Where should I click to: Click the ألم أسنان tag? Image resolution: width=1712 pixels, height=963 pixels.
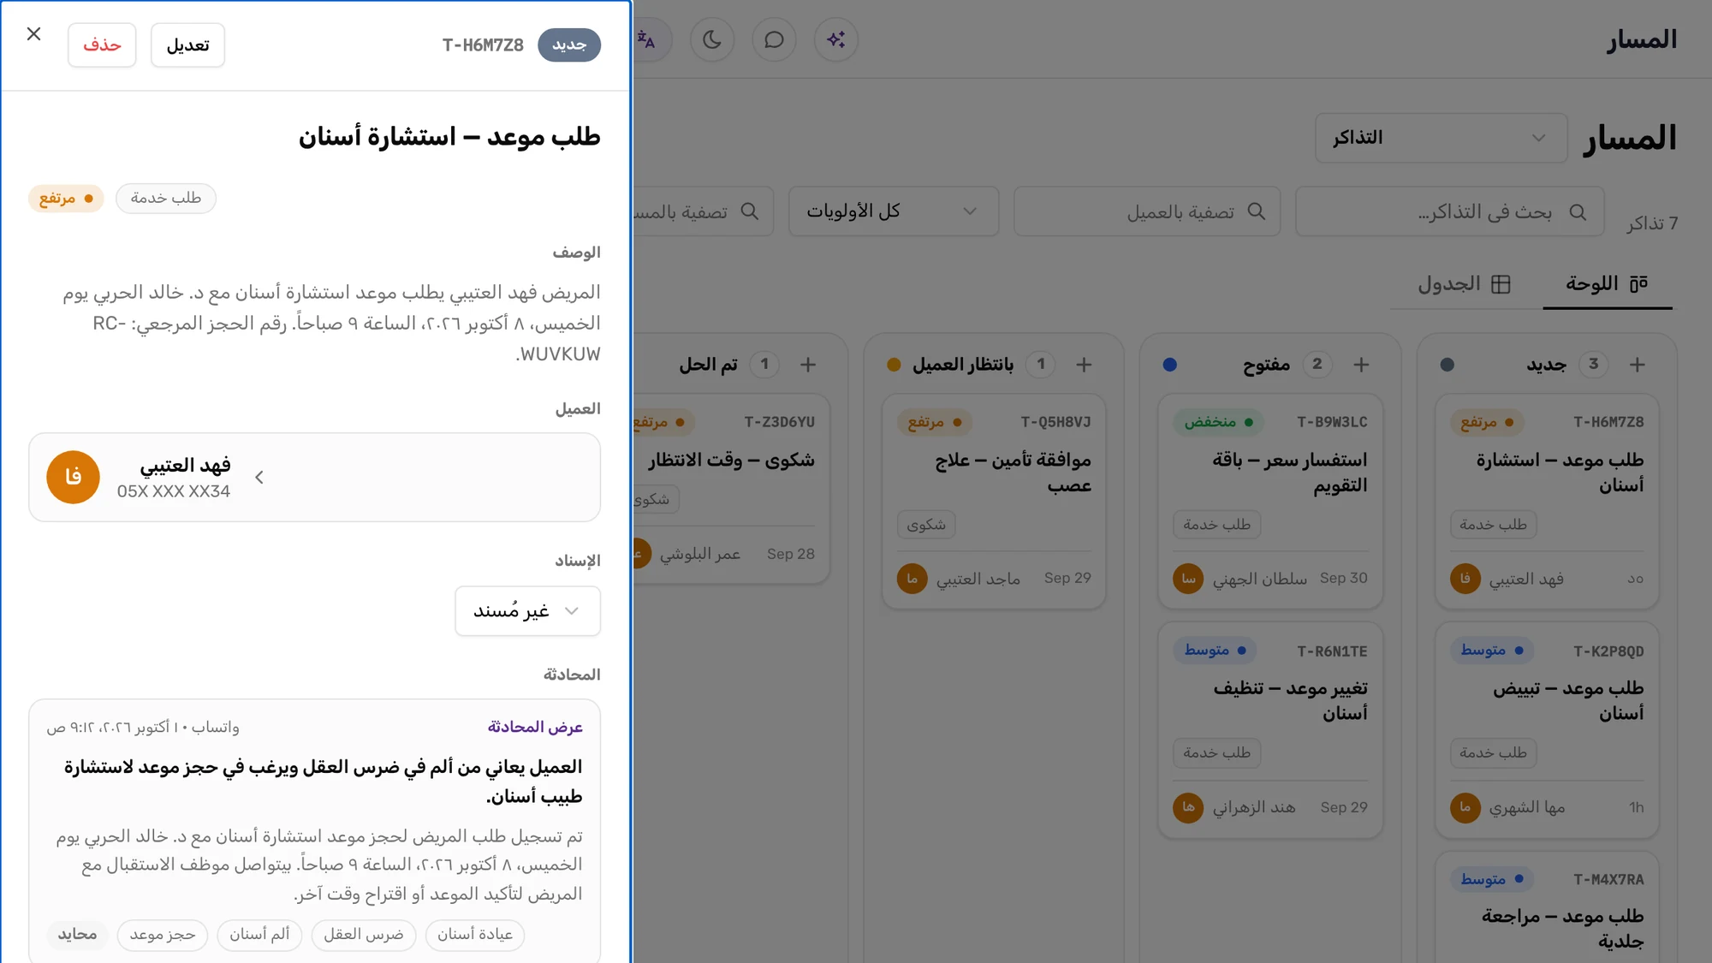[259, 935]
